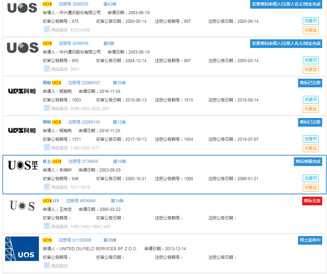Click 我要卖 button in the 优士UOS row
This screenshot has width=327, height=274.
pos(310,188)
